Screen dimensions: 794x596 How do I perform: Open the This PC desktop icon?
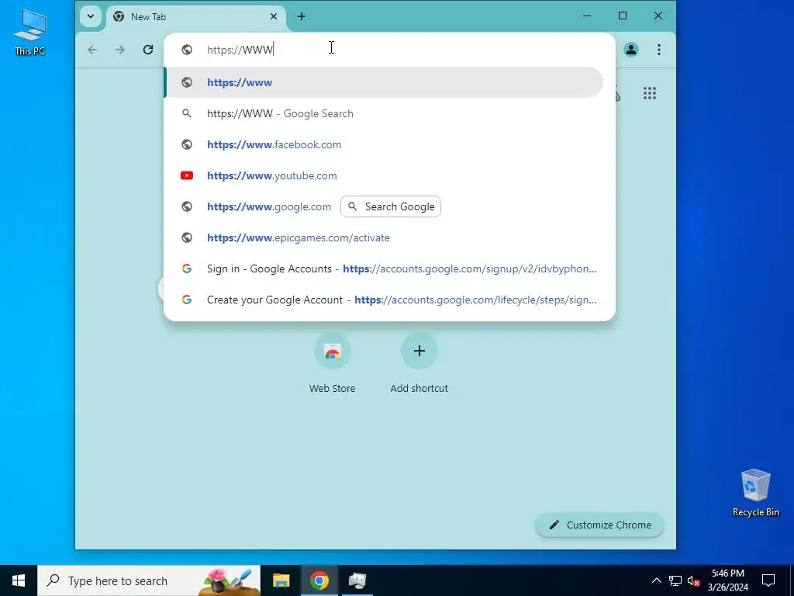click(30, 33)
